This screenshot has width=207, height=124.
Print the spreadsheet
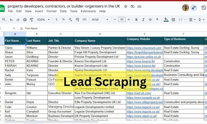point(25,20)
